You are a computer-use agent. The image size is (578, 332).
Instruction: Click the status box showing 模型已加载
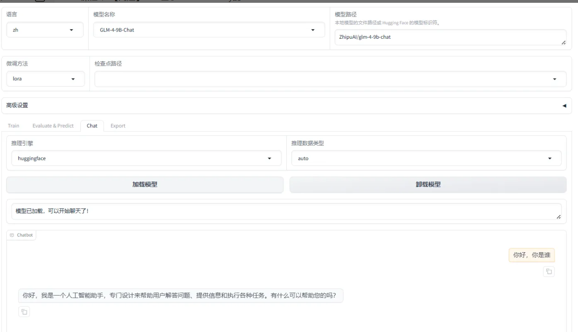point(280,211)
